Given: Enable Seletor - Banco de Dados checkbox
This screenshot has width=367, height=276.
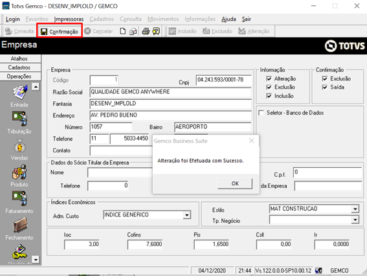Looking at the screenshot, I should (261, 113).
